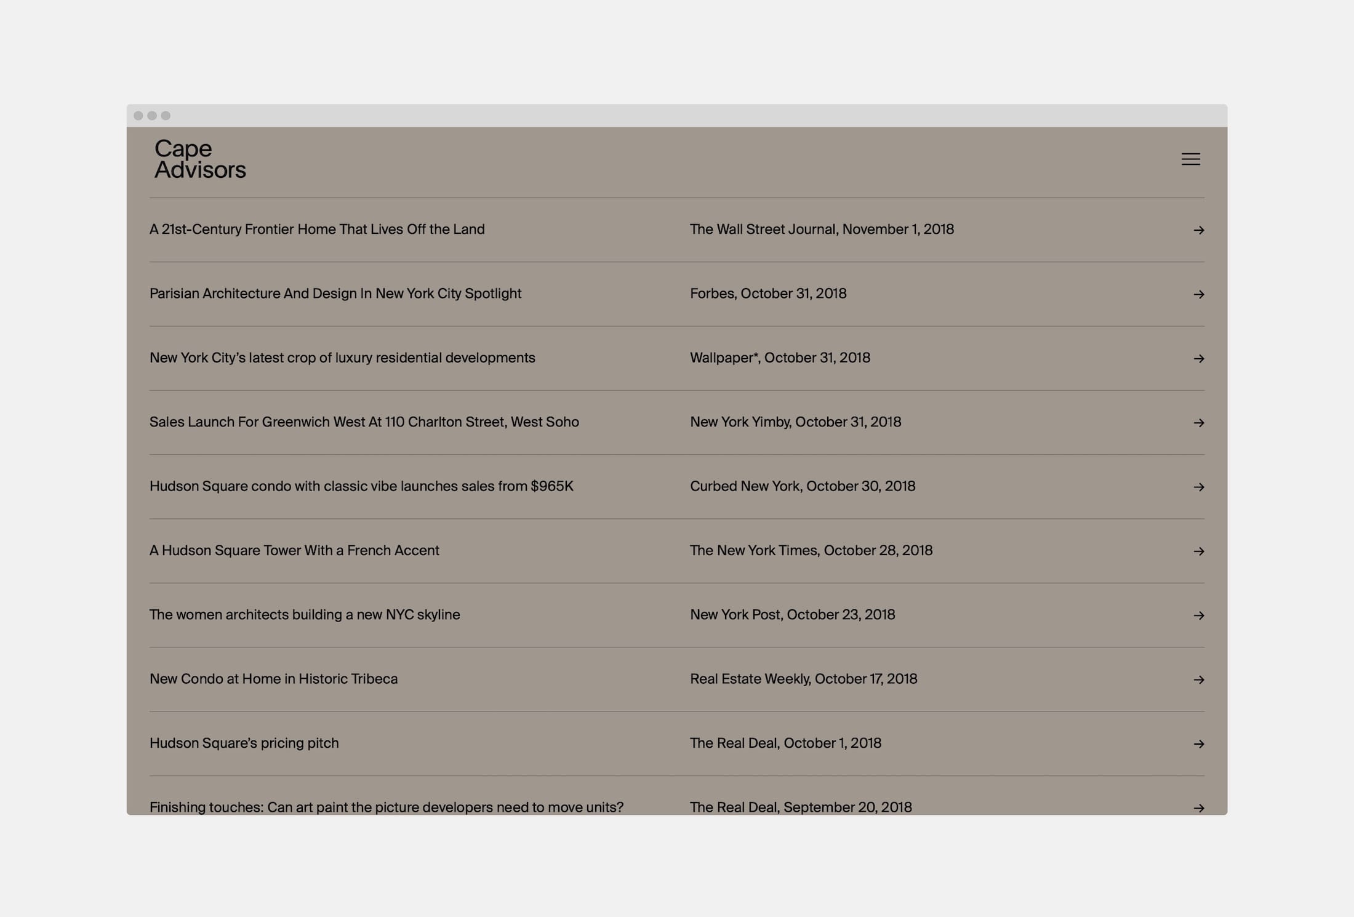Open 'A 21st-Century Frontier Home' article
1354x917 pixels.
(317, 230)
